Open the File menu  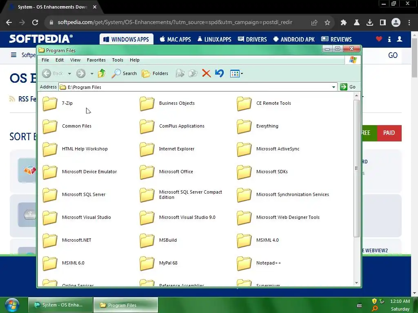(x=45, y=60)
